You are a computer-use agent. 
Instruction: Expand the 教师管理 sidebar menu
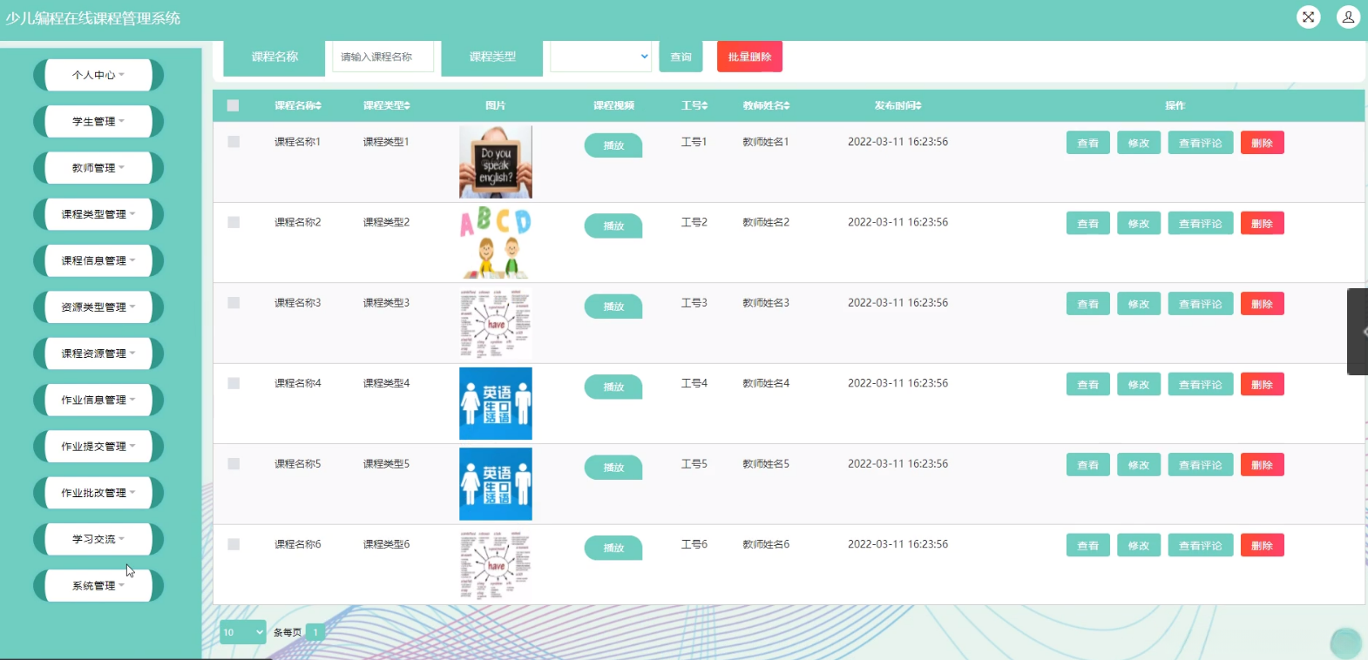(x=98, y=167)
